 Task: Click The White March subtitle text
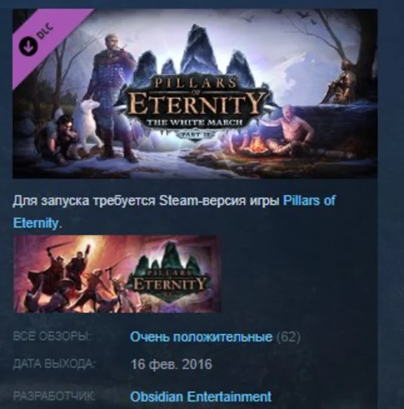194,122
